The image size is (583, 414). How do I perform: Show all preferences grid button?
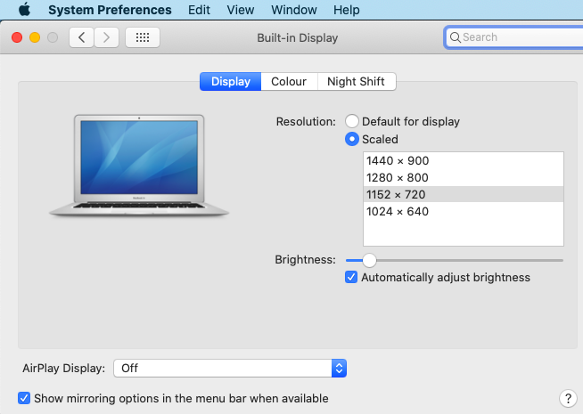coord(143,37)
